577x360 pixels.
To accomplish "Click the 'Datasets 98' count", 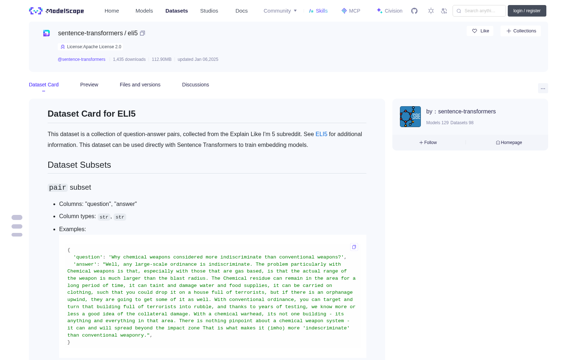I will pos(462,123).
